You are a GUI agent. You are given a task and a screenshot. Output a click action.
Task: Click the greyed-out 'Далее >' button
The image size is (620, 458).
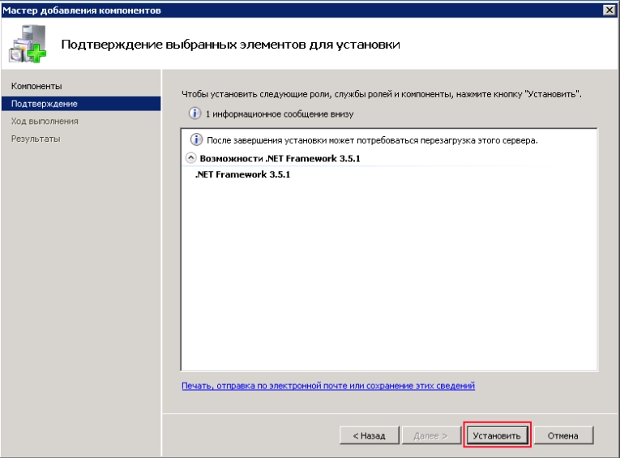(430, 435)
